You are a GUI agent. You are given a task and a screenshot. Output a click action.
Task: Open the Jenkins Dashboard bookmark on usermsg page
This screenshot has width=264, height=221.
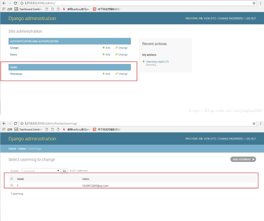click(x=28, y=130)
